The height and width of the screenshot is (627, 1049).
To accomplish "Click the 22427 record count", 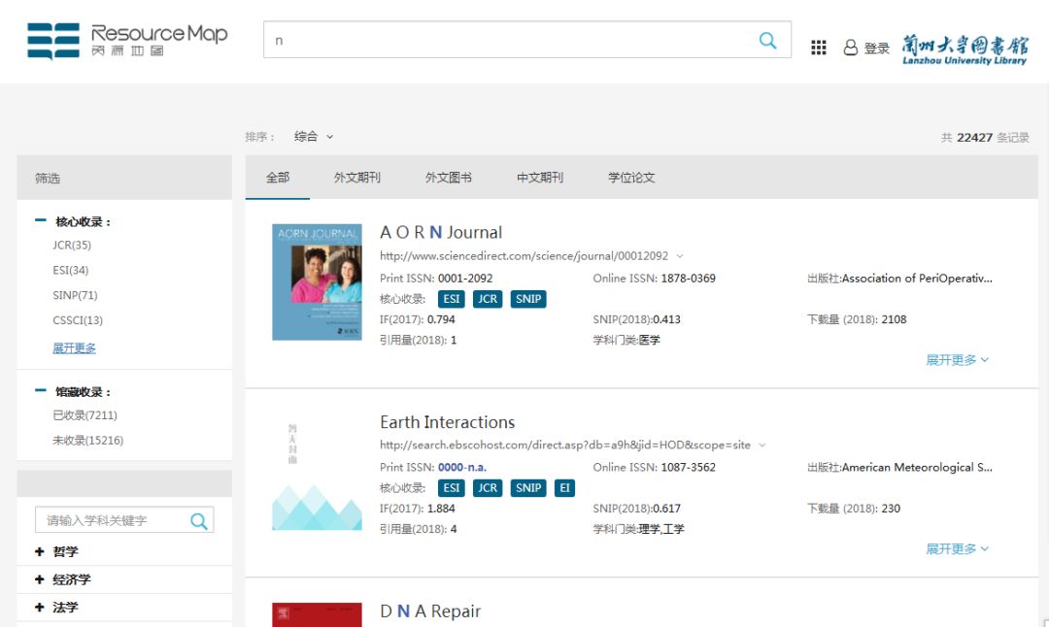I will click(975, 138).
